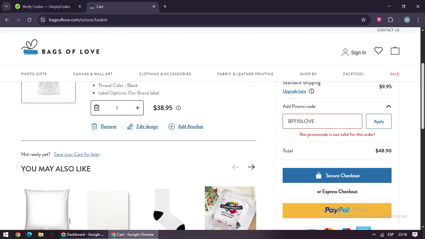Click the browser back arrow
The width and height of the screenshot is (425, 239).
[x=7, y=20]
